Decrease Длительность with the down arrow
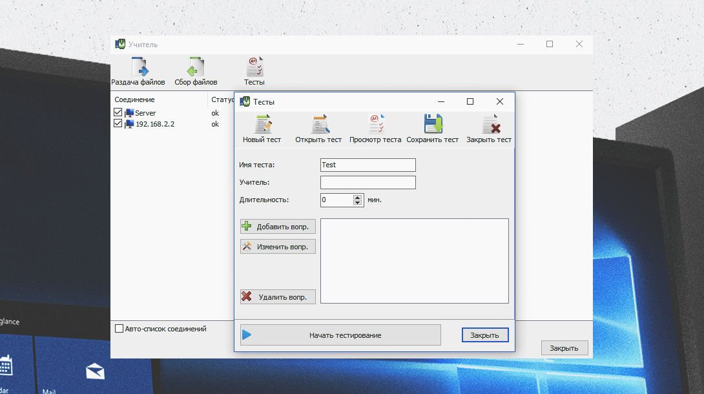The image size is (704, 394). [x=358, y=203]
